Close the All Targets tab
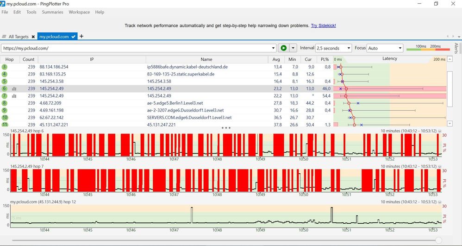The height and width of the screenshot is (246, 462). pyautogui.click(x=33, y=37)
